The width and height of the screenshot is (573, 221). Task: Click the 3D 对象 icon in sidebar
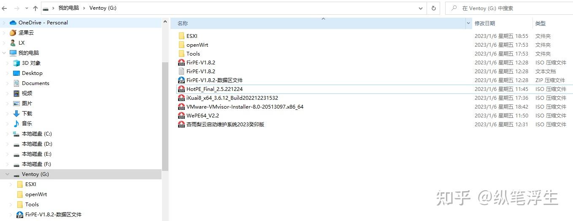click(16, 63)
